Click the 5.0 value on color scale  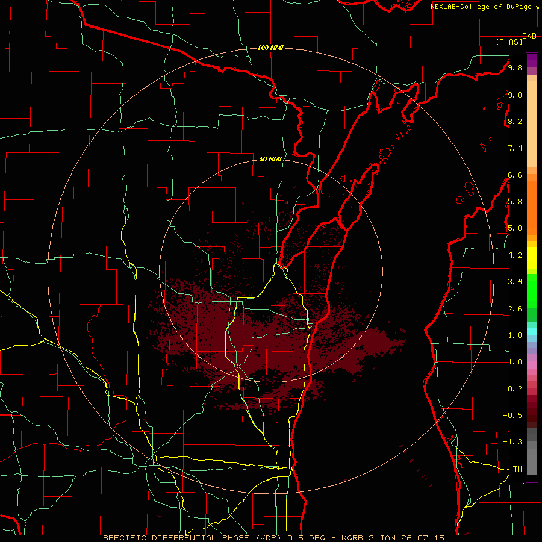pyautogui.click(x=515, y=228)
